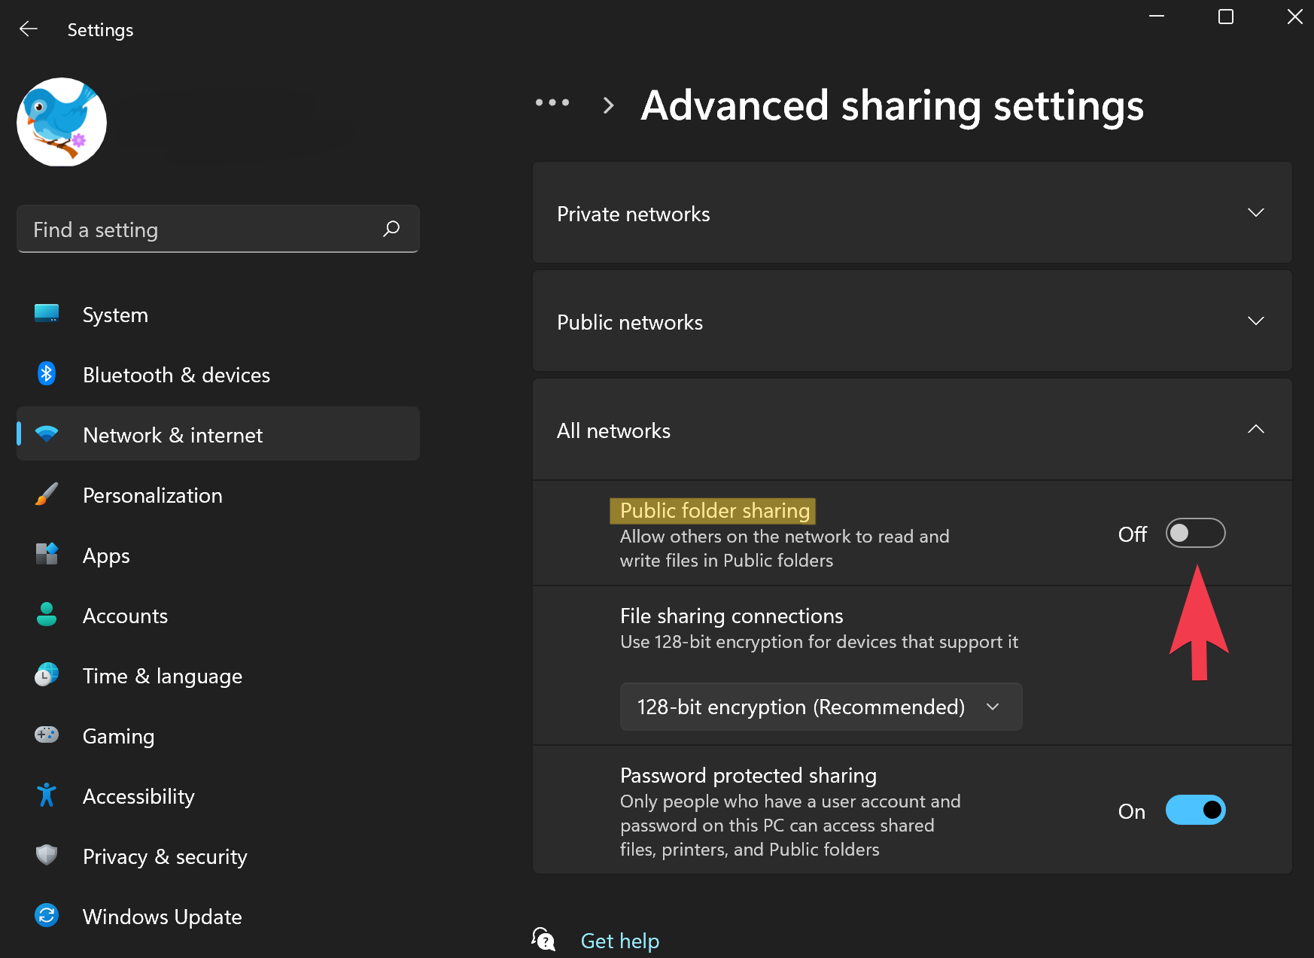The image size is (1314, 958).
Task: Click the back arrow in Settings header
Action: (29, 29)
